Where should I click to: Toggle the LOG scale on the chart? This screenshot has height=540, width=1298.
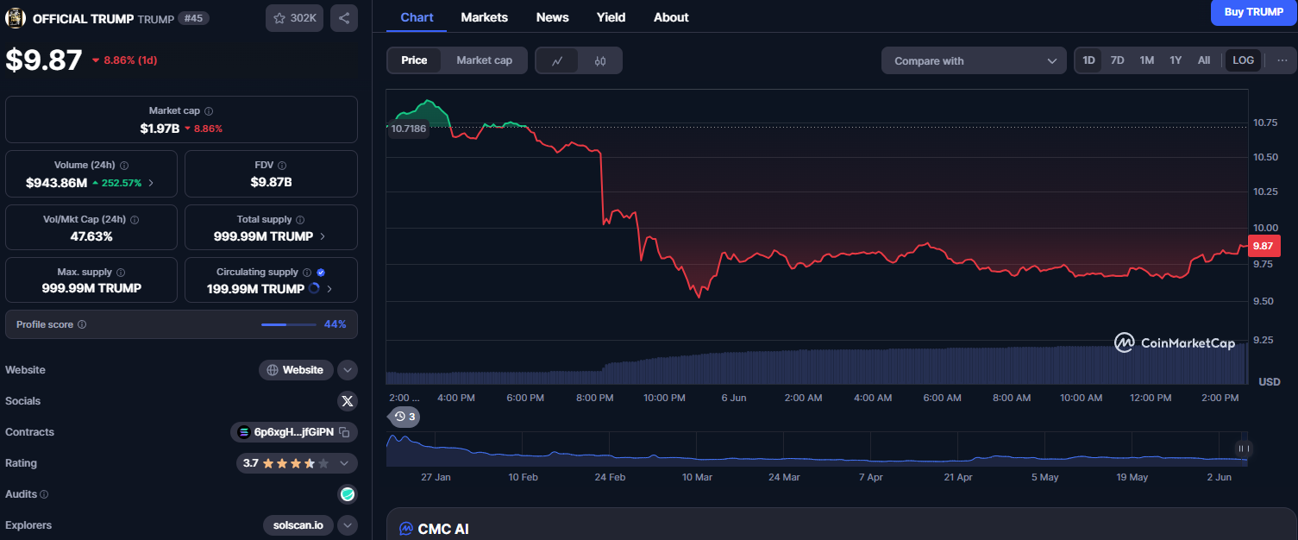point(1243,60)
